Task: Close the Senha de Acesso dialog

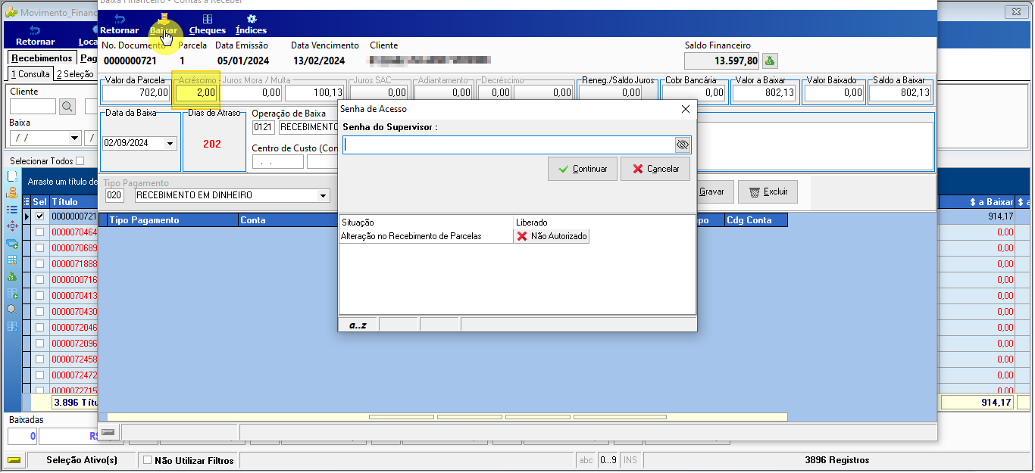Action: (x=686, y=109)
